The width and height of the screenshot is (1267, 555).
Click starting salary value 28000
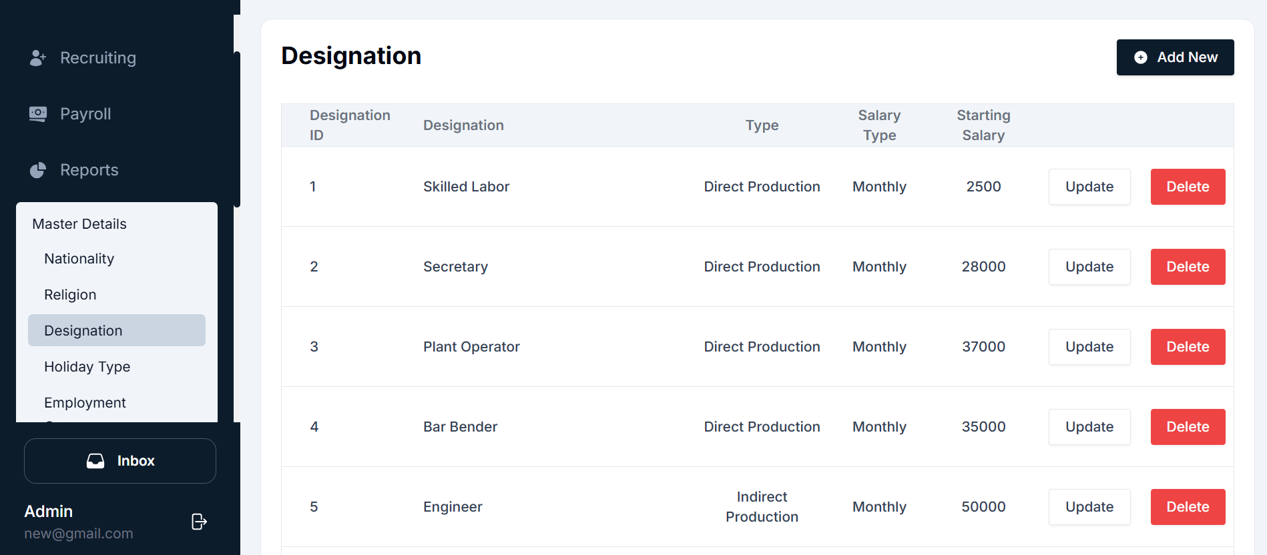[x=983, y=267]
